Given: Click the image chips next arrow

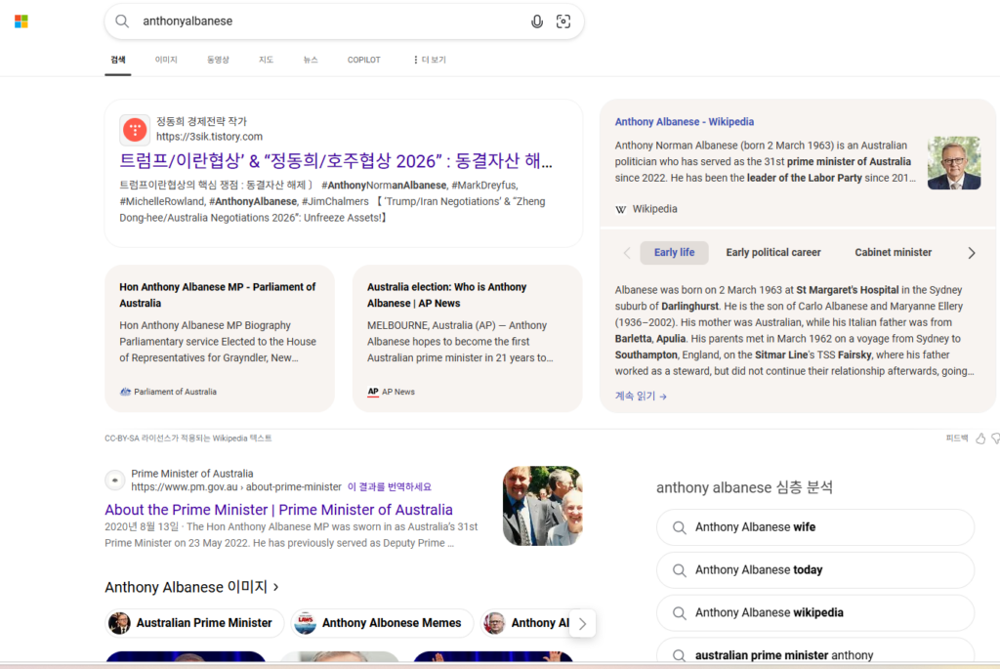Looking at the screenshot, I should coord(582,624).
